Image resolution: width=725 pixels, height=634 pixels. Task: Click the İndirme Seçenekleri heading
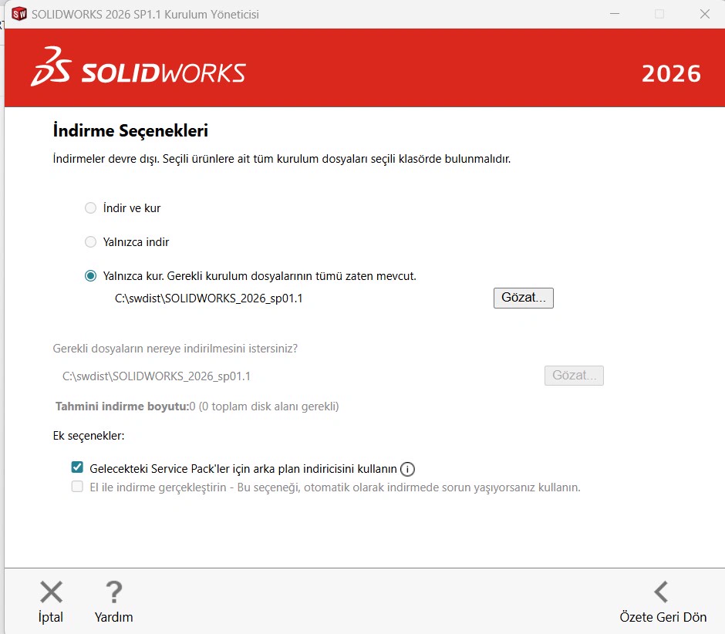point(130,130)
